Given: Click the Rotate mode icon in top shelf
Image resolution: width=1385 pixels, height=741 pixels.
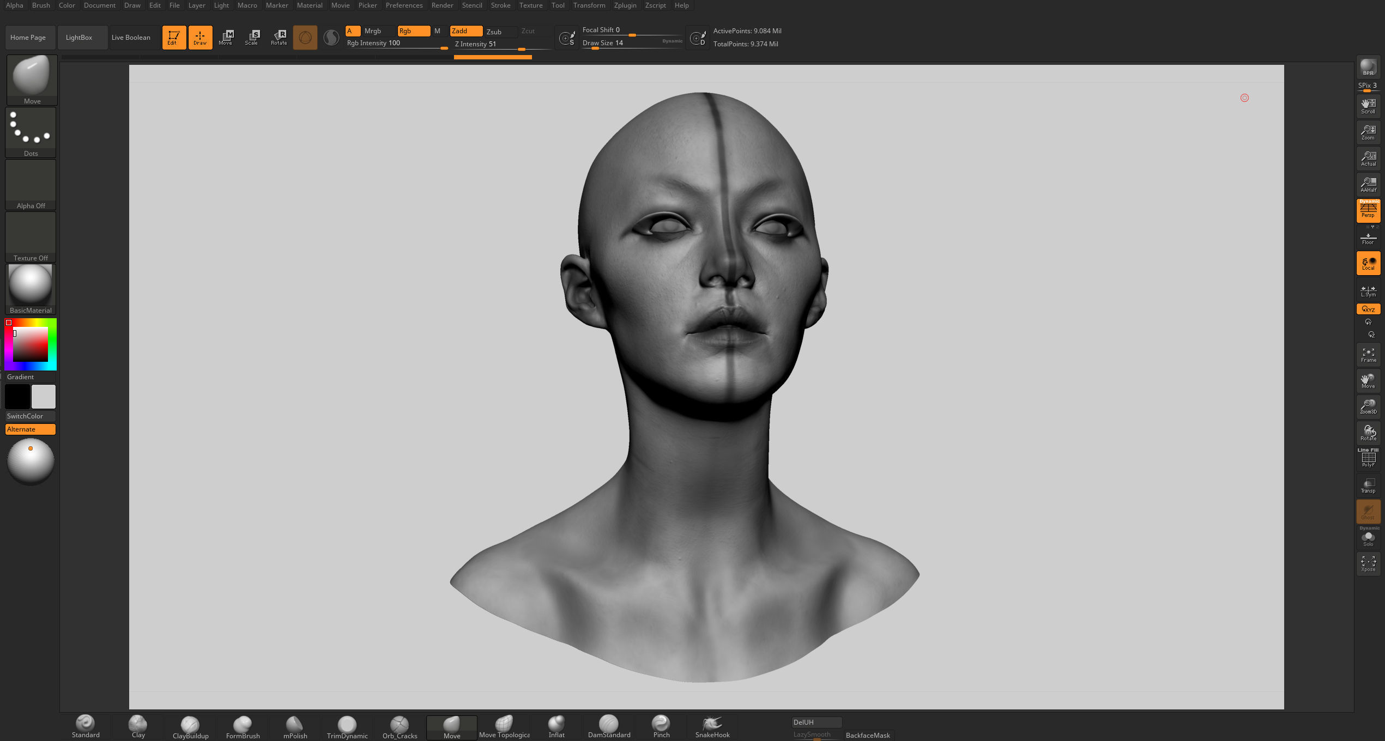Looking at the screenshot, I should [279, 37].
